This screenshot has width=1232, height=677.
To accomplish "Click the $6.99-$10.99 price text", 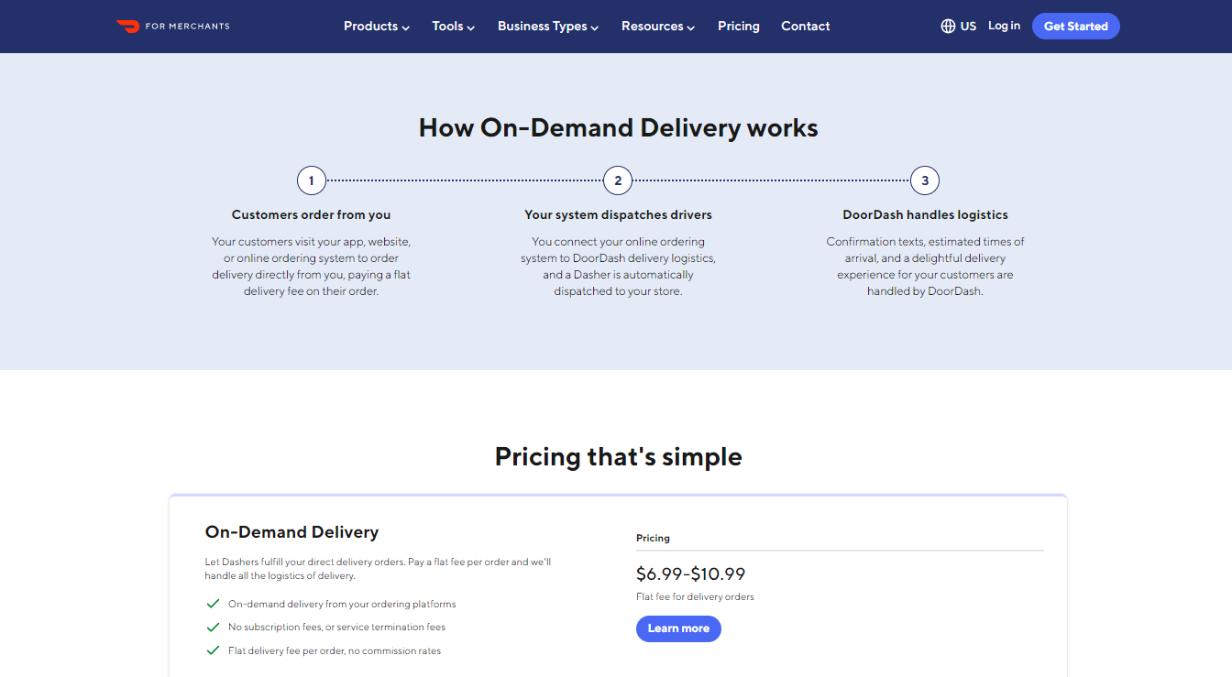I will pos(691,574).
